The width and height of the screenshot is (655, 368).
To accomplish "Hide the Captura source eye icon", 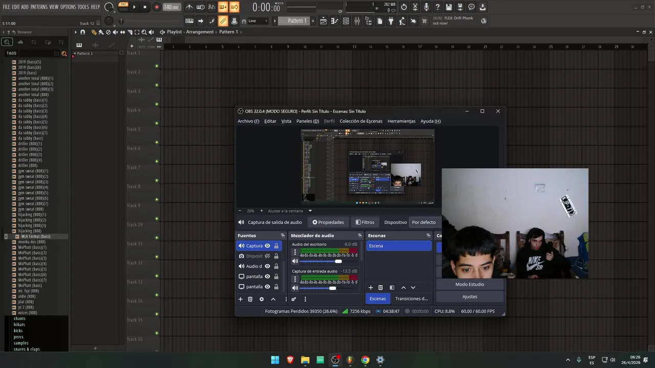I will click(267, 246).
